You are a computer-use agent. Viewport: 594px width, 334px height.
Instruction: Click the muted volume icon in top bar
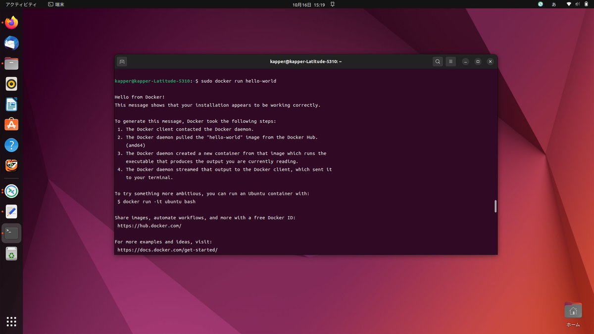577,4
